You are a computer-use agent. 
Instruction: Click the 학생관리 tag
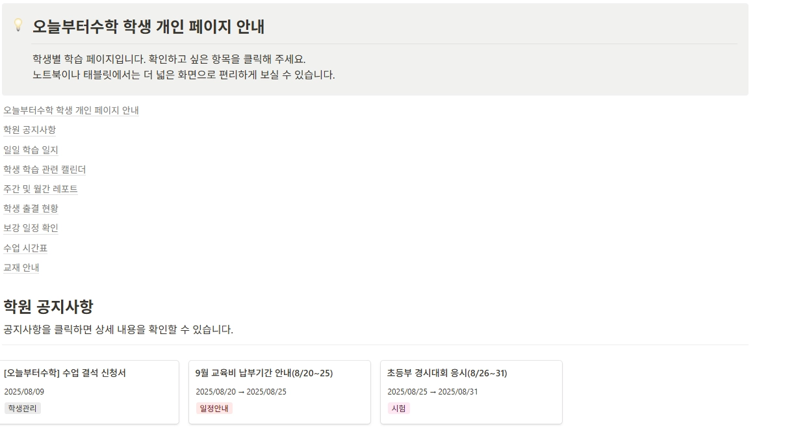pos(22,409)
